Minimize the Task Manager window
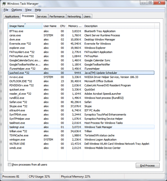 point(144,3)
